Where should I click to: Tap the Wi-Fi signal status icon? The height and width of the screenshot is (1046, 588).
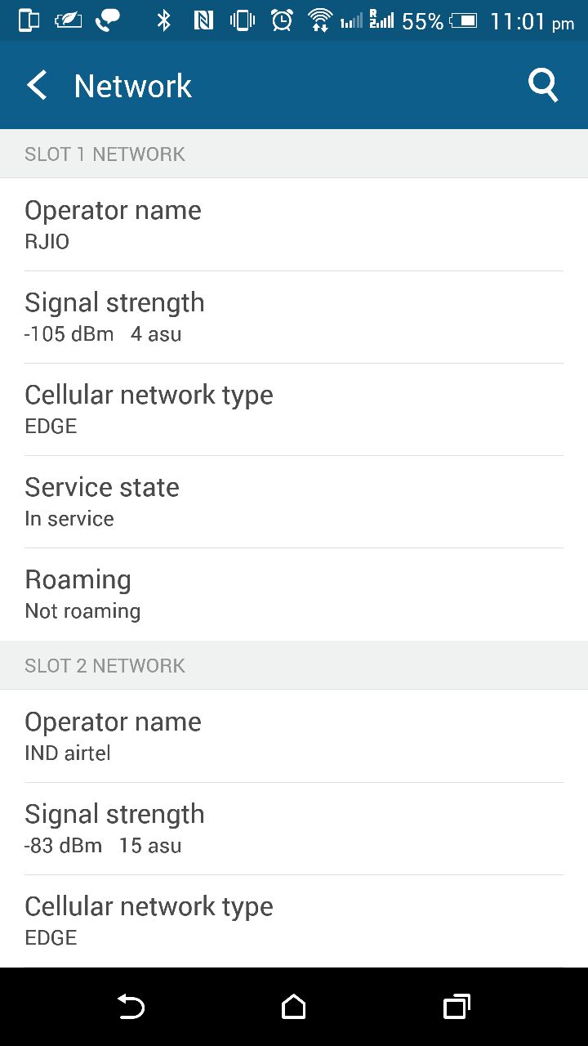click(x=320, y=20)
